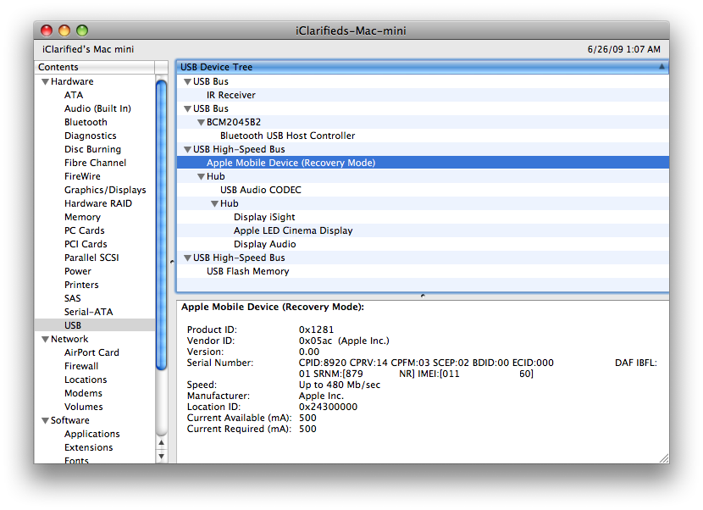
Task: Collapse the Hardware section triangle
Action: click(44, 82)
